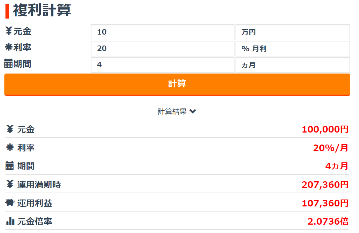Click the asterisk icon beside 利率 input label
This screenshot has width=359, height=233.
(x=9, y=47)
